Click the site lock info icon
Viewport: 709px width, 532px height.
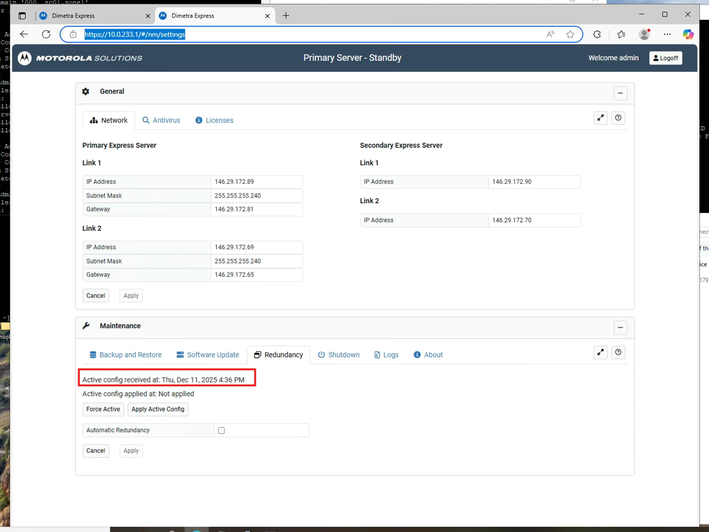click(73, 35)
